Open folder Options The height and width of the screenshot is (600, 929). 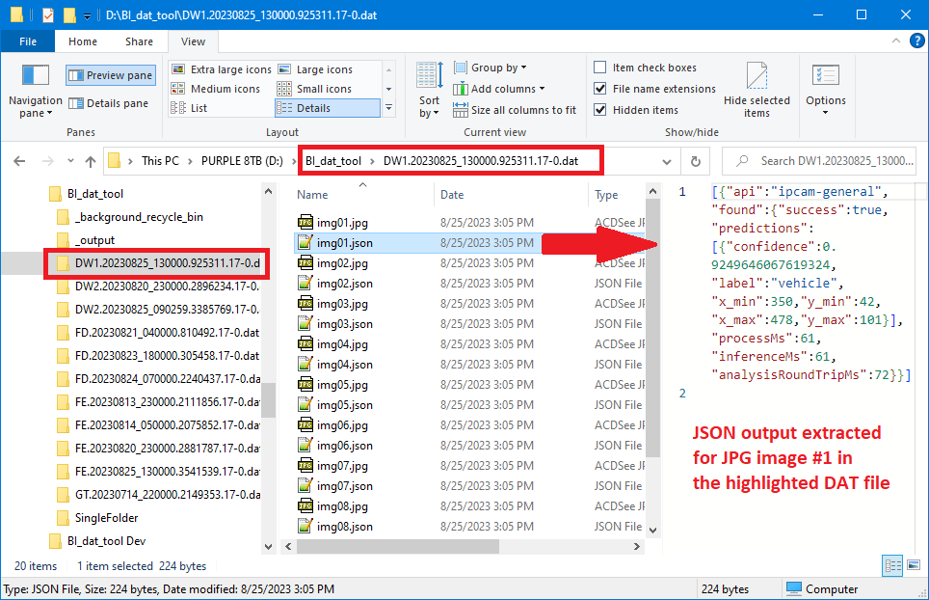point(825,90)
